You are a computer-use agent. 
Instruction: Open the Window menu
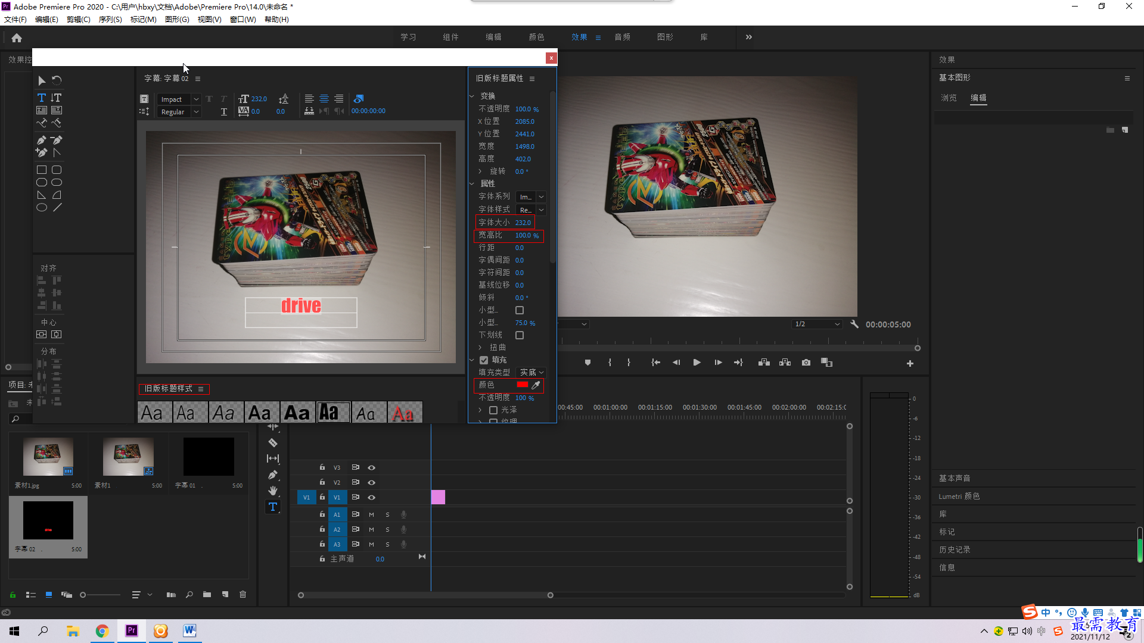tap(243, 20)
